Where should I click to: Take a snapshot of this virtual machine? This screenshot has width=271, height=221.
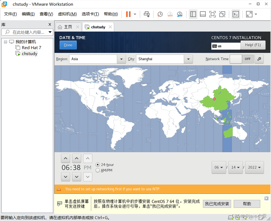coord(160,14)
